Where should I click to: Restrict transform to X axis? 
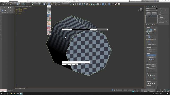(101, 4)
